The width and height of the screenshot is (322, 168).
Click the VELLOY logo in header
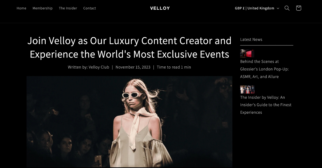160,8
